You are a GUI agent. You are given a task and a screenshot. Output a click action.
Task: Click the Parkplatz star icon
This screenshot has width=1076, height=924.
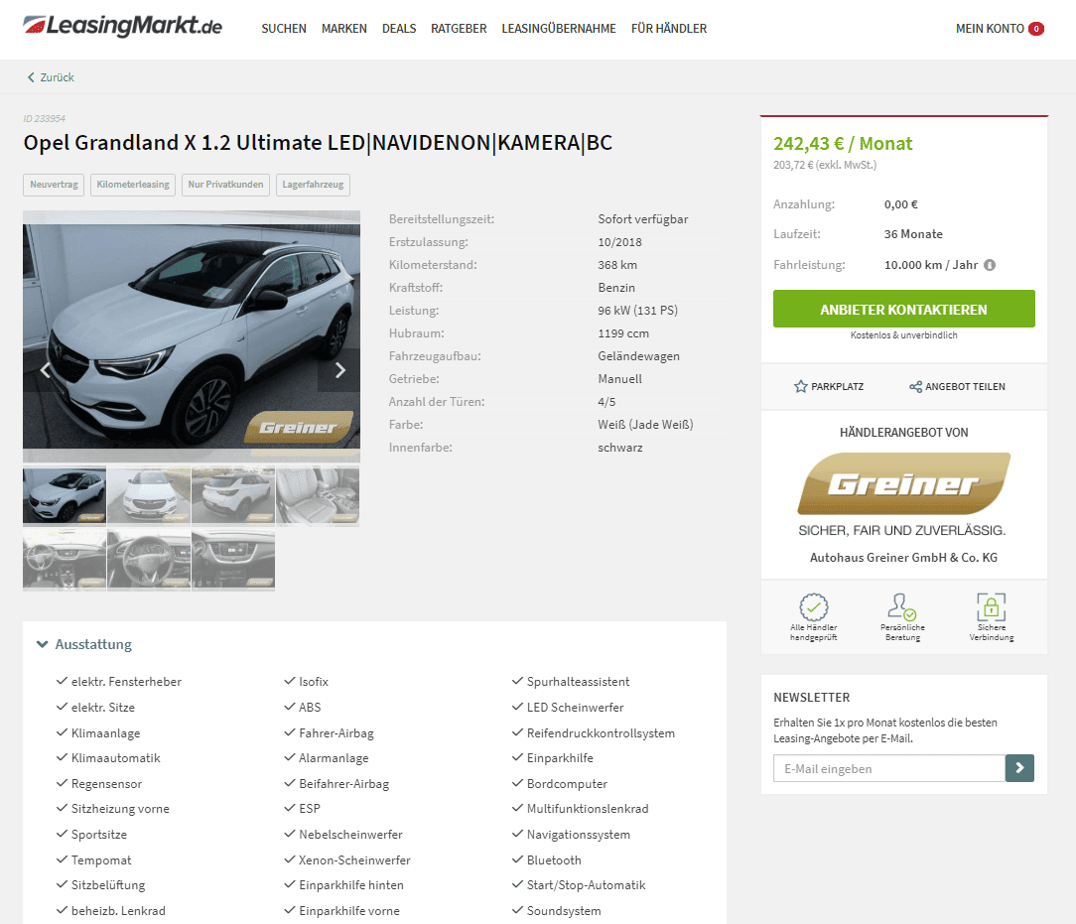(x=800, y=386)
